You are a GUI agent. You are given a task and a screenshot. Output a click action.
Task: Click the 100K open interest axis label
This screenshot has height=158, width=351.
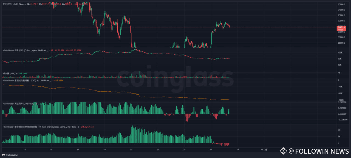340,52
